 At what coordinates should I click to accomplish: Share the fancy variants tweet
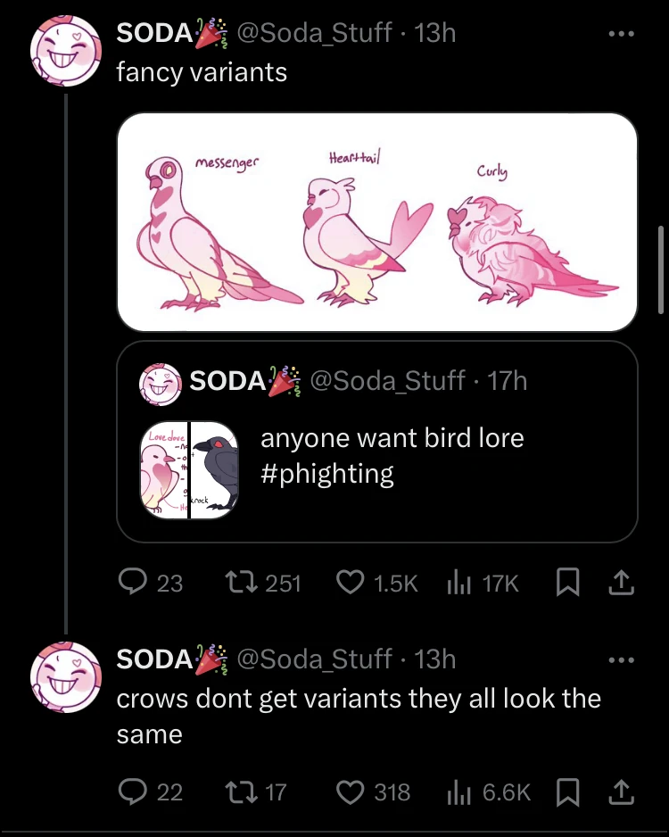(621, 583)
